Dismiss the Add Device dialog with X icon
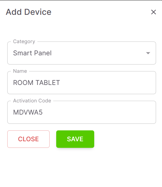Screen dimensions: 162x187 153,12
